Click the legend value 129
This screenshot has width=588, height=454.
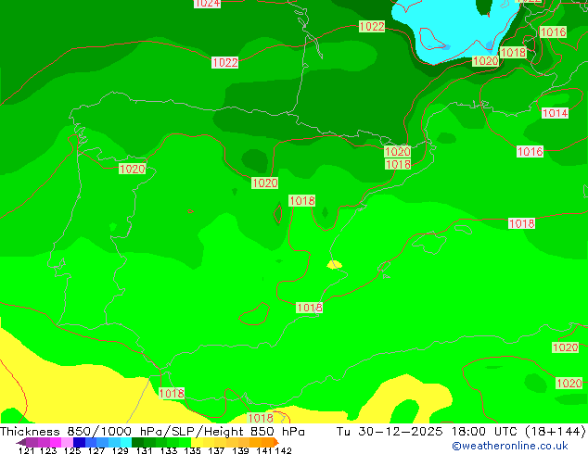[120, 450]
